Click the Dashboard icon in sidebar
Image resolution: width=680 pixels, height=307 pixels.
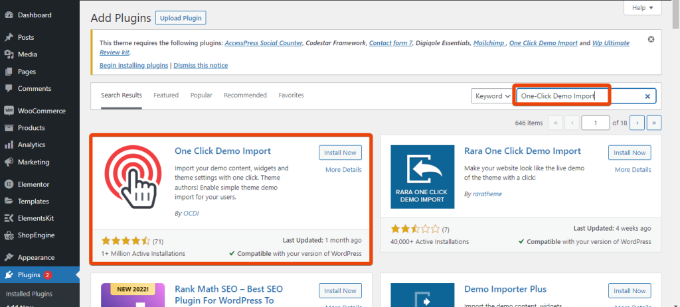[9, 15]
